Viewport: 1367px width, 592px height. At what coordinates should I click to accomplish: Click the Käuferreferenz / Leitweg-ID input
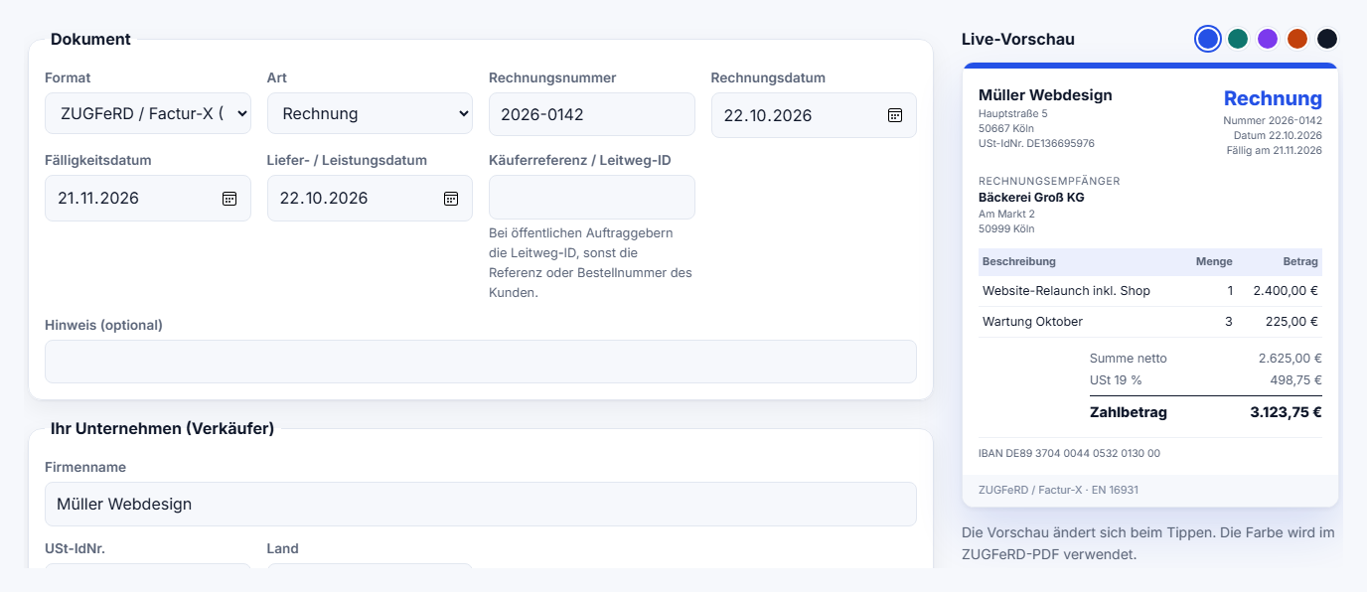point(592,197)
